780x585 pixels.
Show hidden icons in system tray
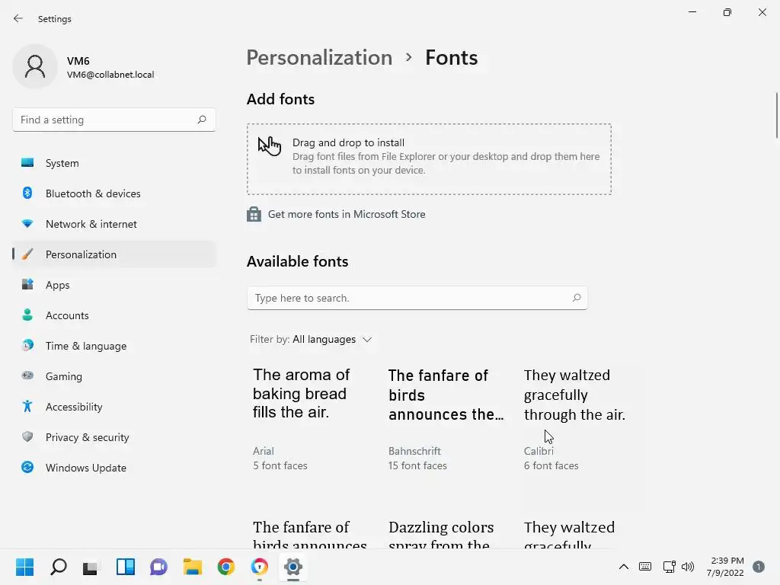click(623, 567)
